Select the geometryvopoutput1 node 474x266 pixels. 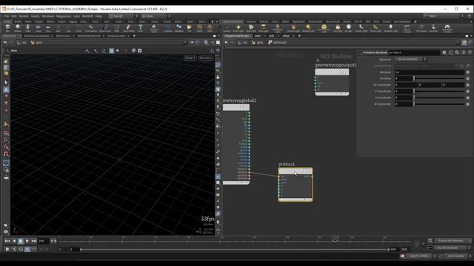[x=332, y=82]
